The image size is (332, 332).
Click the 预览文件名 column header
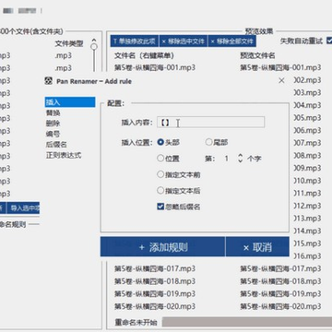click(257, 55)
